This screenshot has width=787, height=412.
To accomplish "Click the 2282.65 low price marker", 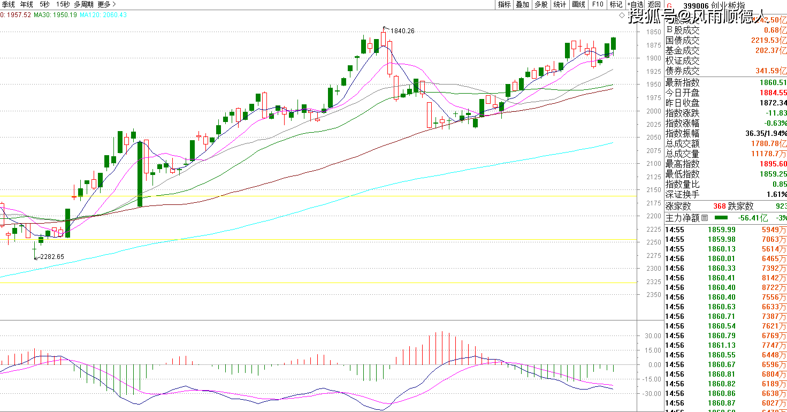I will pos(52,257).
